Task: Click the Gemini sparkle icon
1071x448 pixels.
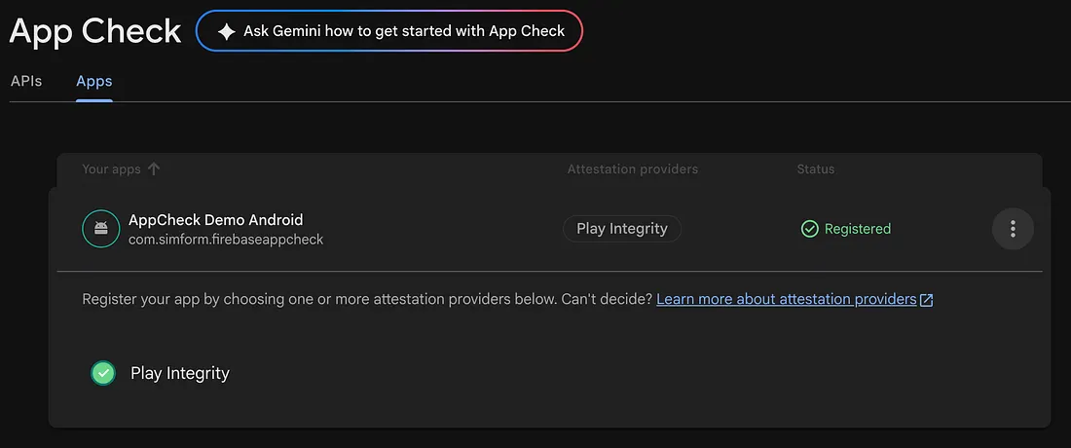Action: pyautogui.click(x=226, y=31)
